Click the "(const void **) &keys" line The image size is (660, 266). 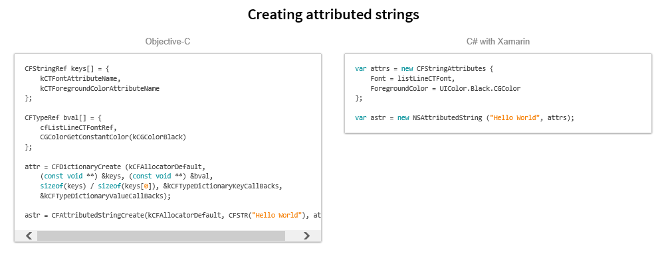[x=127, y=176]
